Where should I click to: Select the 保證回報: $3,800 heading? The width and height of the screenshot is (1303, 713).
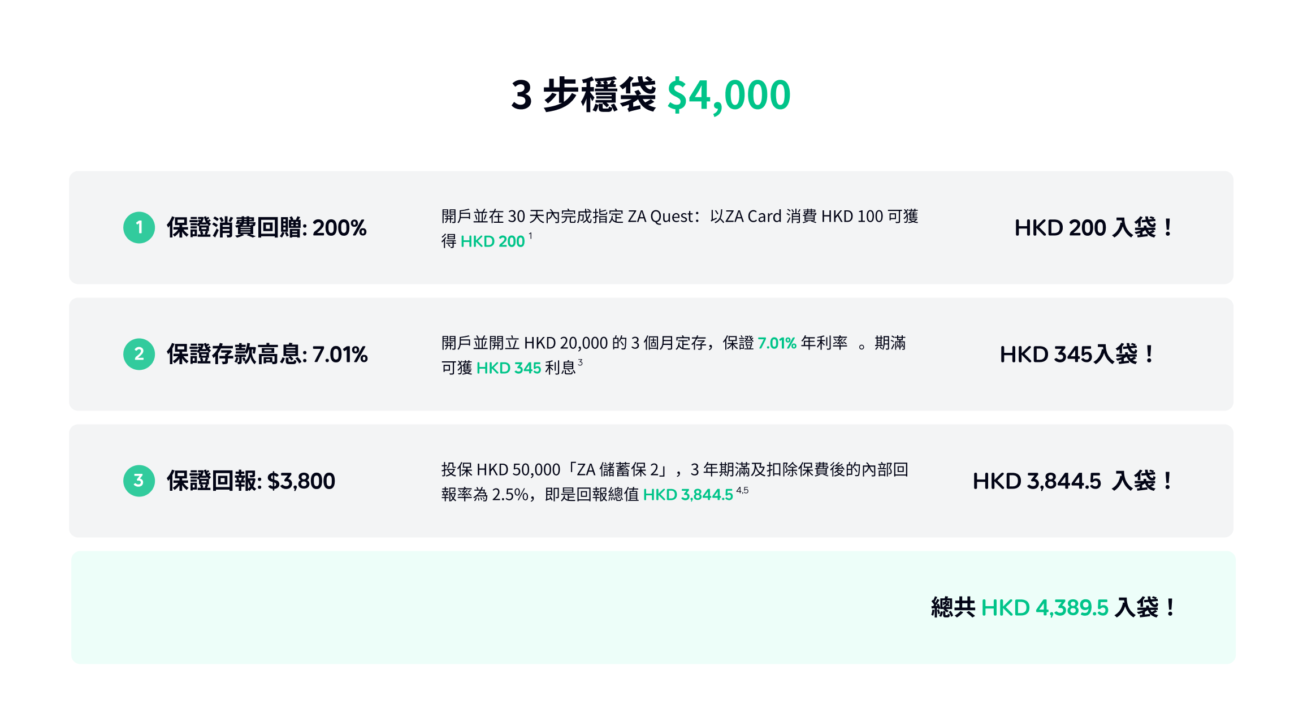(250, 481)
